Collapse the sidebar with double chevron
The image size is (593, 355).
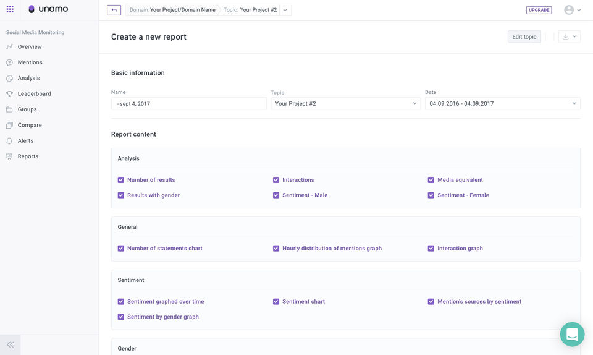10,344
